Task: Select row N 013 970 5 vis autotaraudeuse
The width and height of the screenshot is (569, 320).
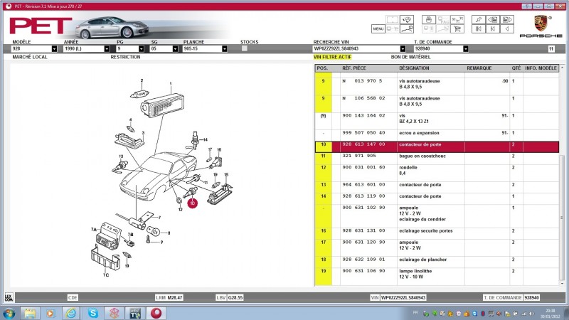Action: pyautogui.click(x=437, y=87)
